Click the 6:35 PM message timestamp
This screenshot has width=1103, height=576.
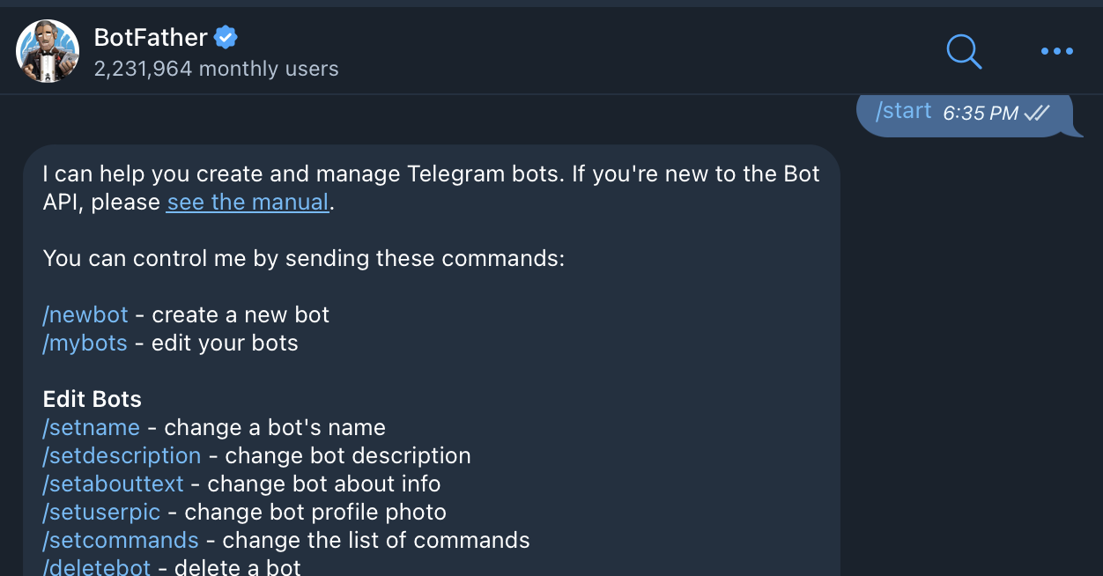click(x=980, y=113)
